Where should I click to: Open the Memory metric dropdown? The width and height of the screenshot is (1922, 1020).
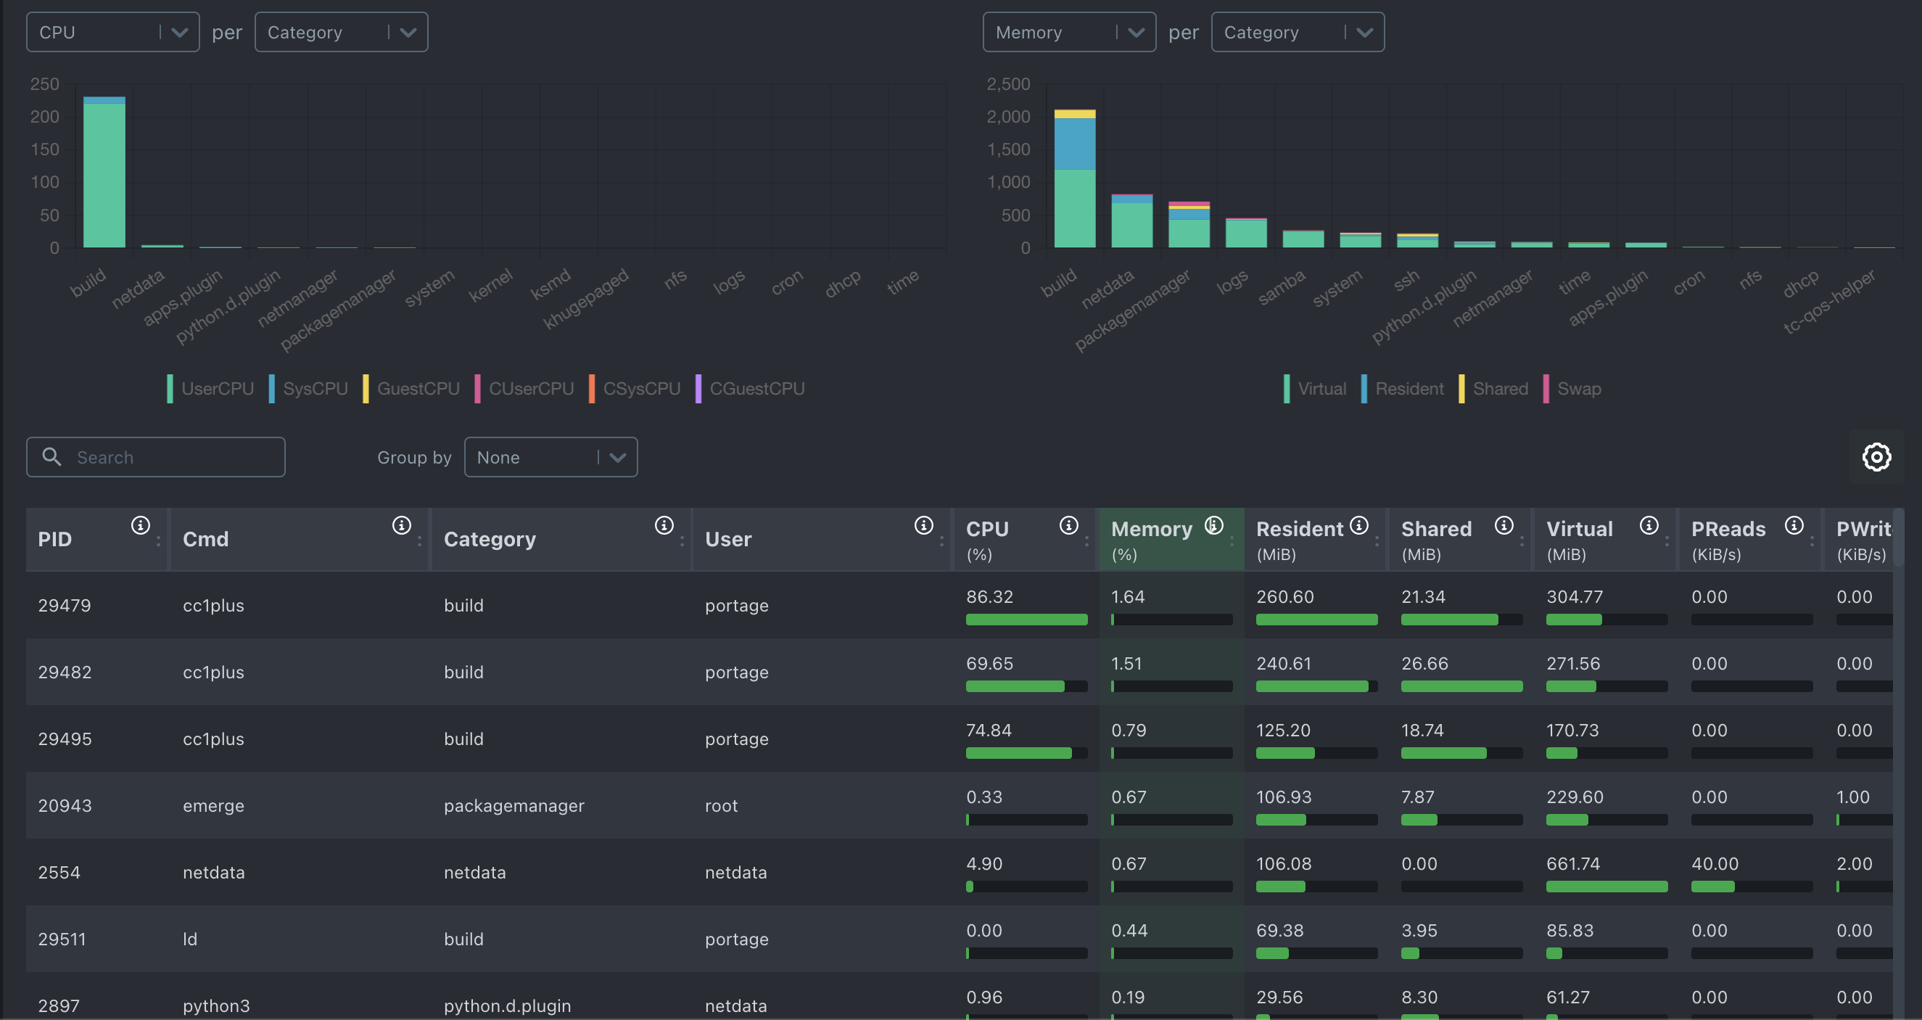[1068, 32]
